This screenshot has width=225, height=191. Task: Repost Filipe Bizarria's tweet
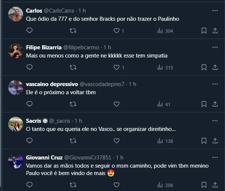coord(73,67)
